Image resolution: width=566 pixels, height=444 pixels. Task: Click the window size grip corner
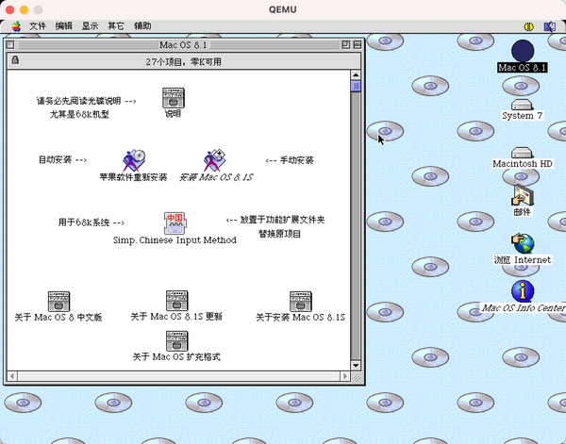(x=357, y=377)
